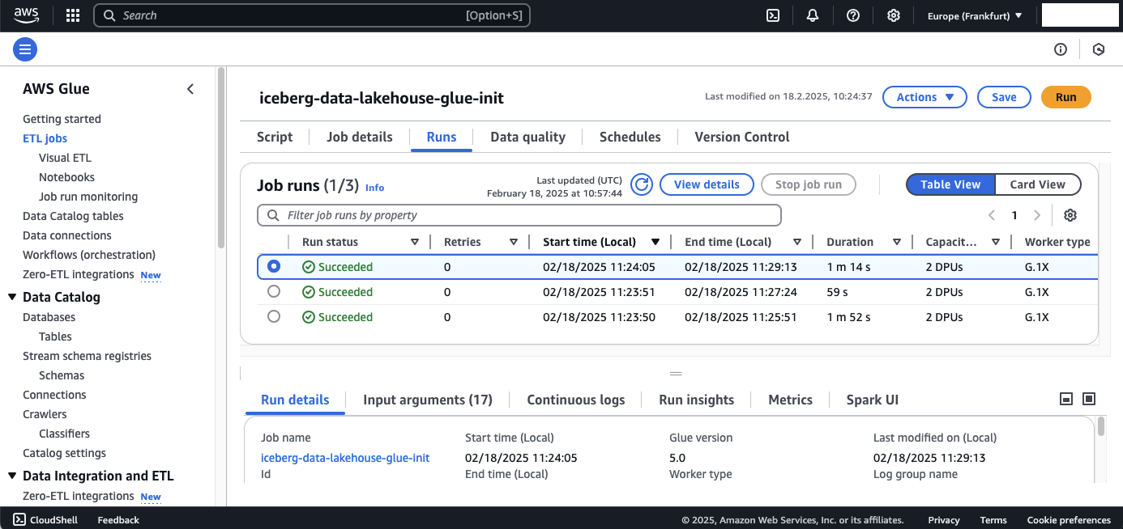
Task: Click the blue hamburger menu button
Action: coord(25,49)
